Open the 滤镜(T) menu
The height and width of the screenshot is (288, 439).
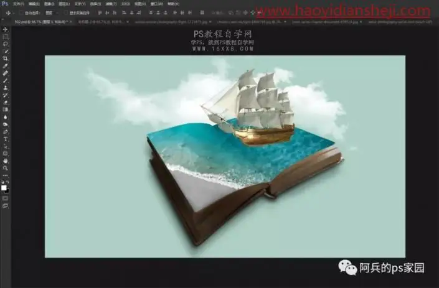tap(111, 4)
